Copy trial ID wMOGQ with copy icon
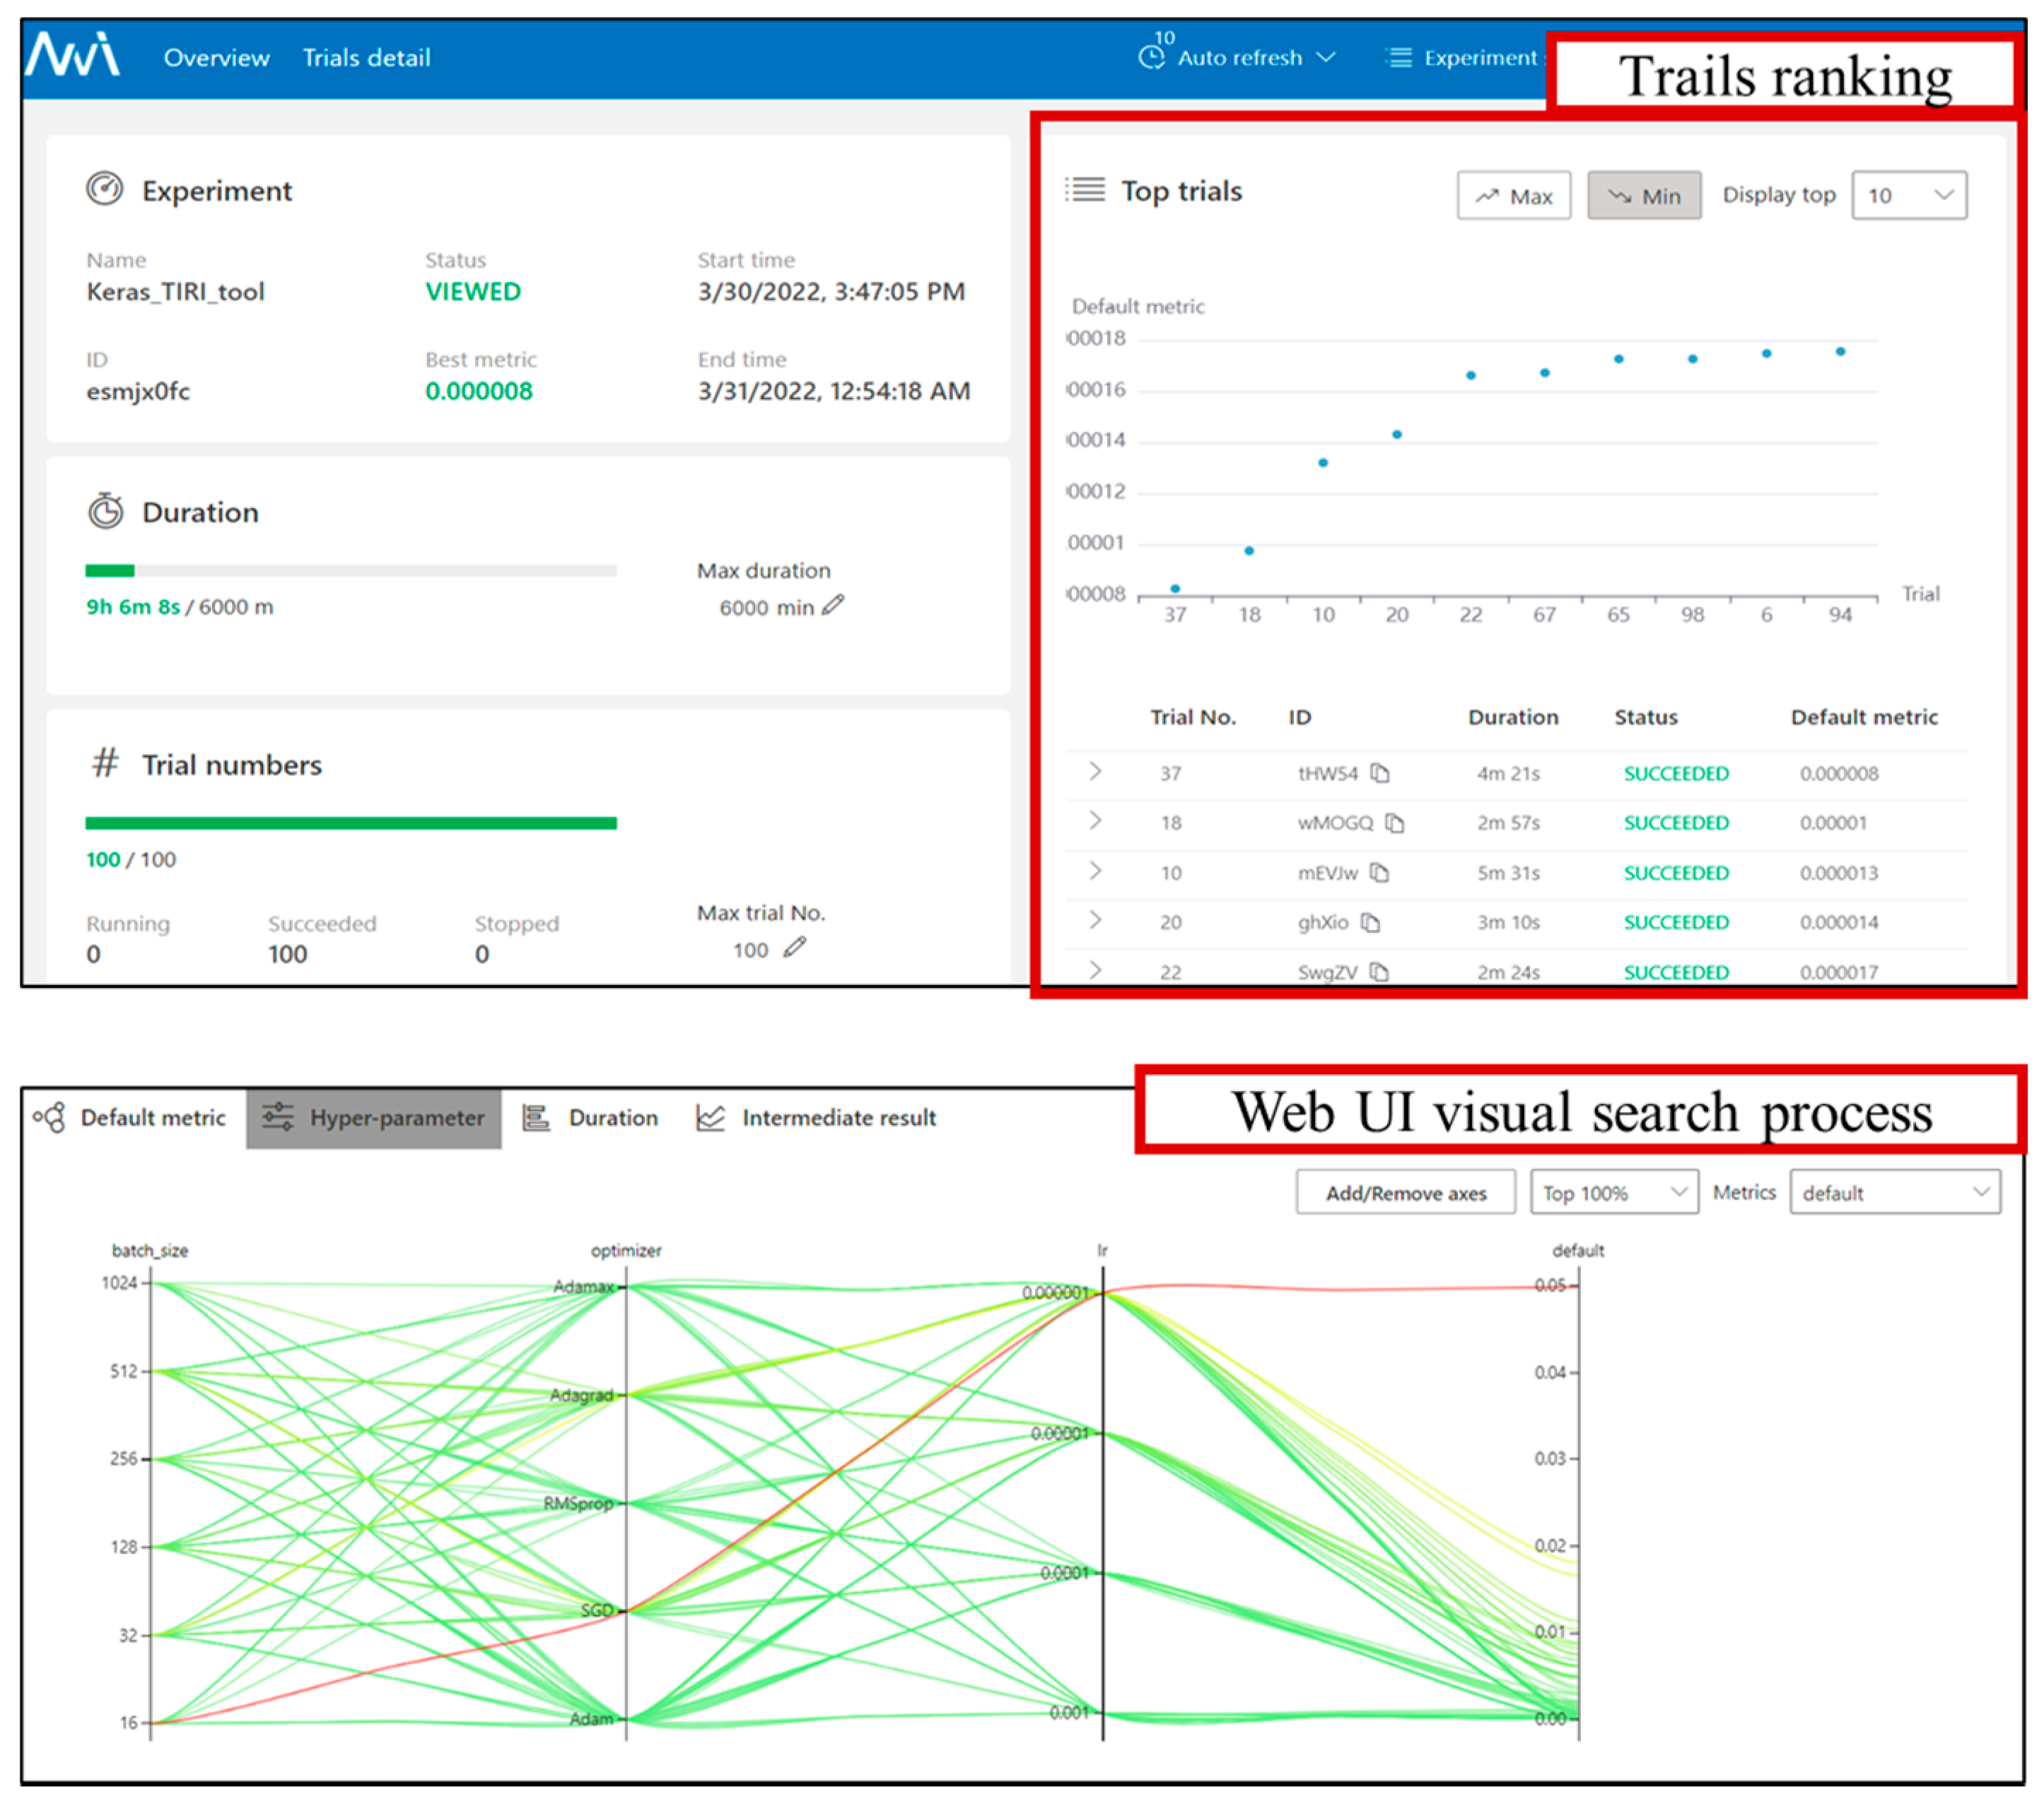 point(1395,823)
